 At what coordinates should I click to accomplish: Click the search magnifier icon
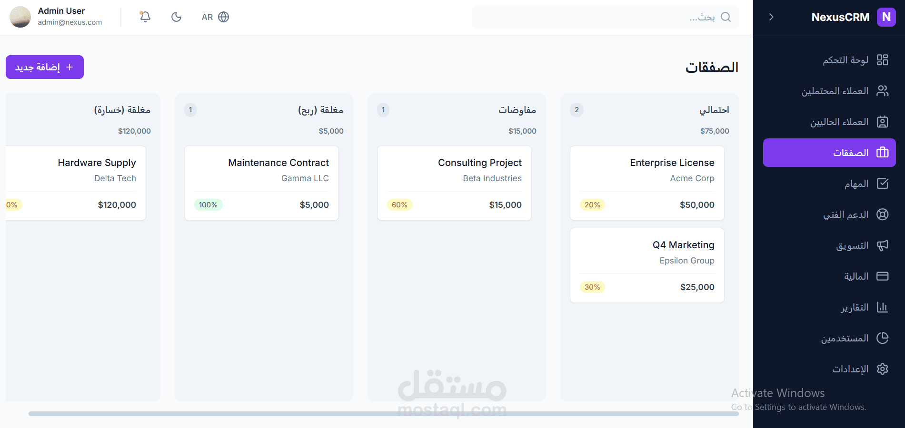[x=726, y=17]
